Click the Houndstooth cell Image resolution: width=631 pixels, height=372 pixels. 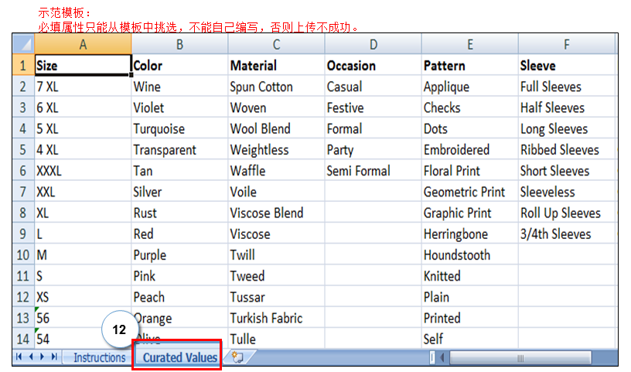click(x=469, y=254)
